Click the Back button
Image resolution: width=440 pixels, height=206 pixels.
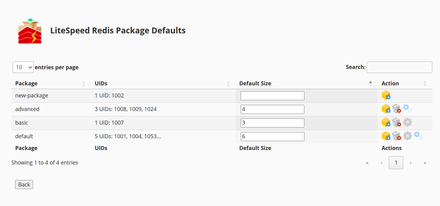click(x=24, y=184)
